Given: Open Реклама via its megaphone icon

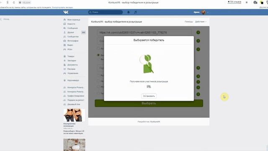Looking at the screenshot, I should 64,69.
